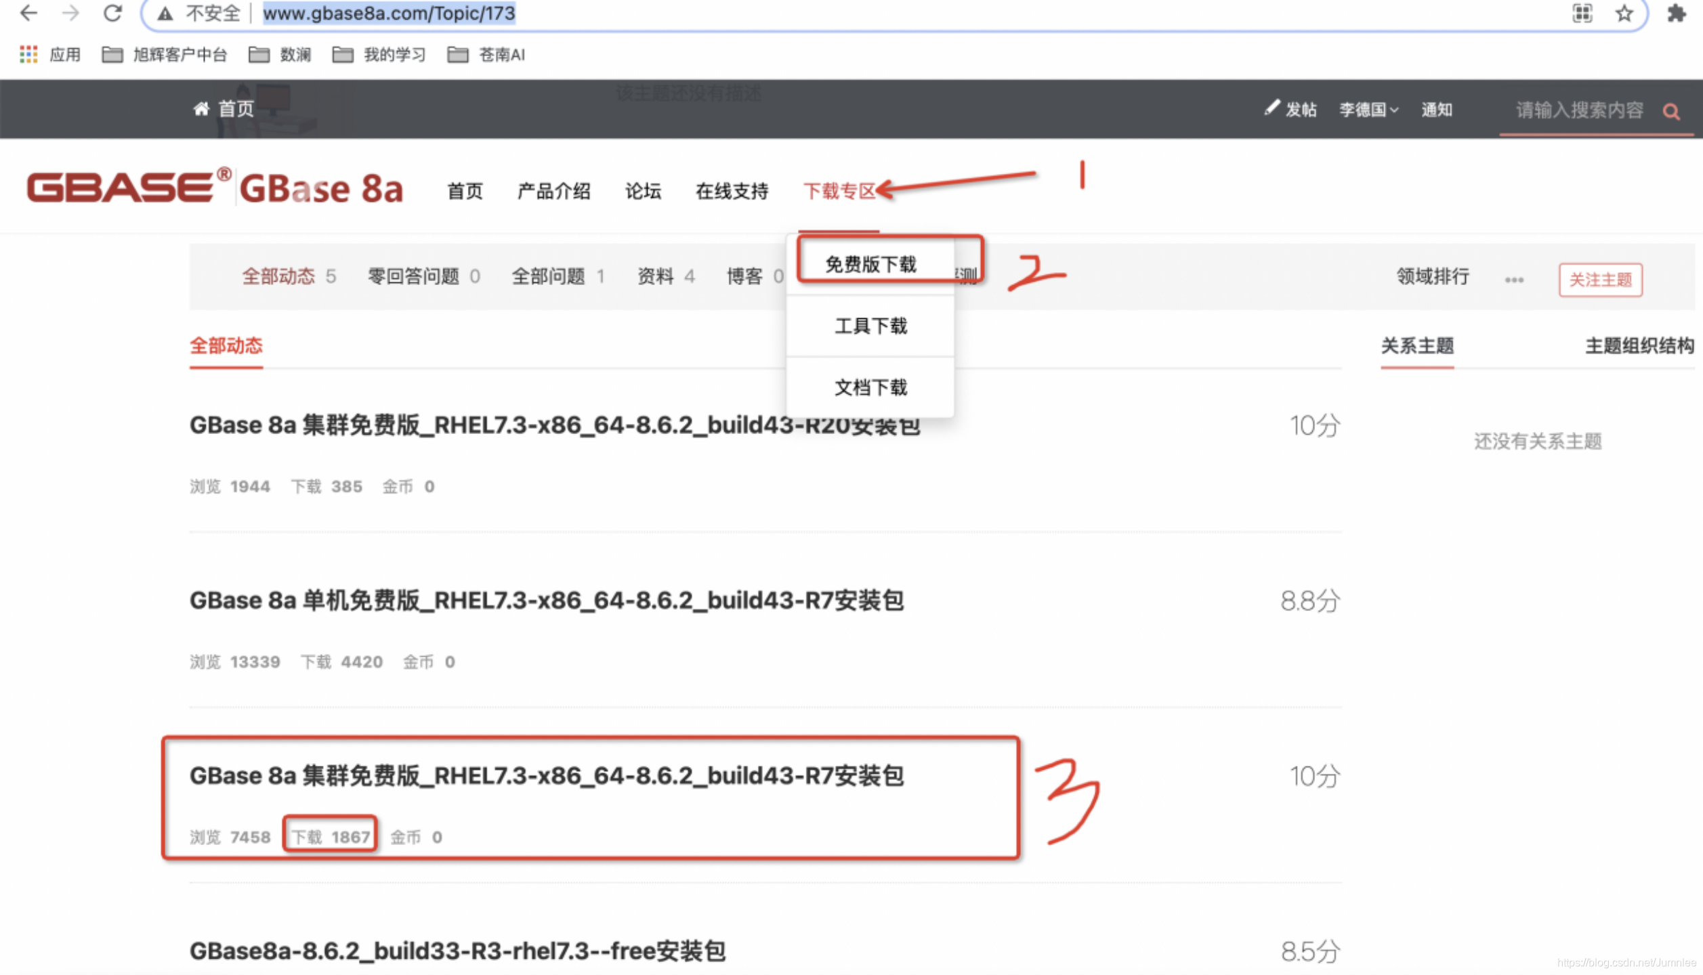Open the more options dots beside 领域排行

(1514, 278)
